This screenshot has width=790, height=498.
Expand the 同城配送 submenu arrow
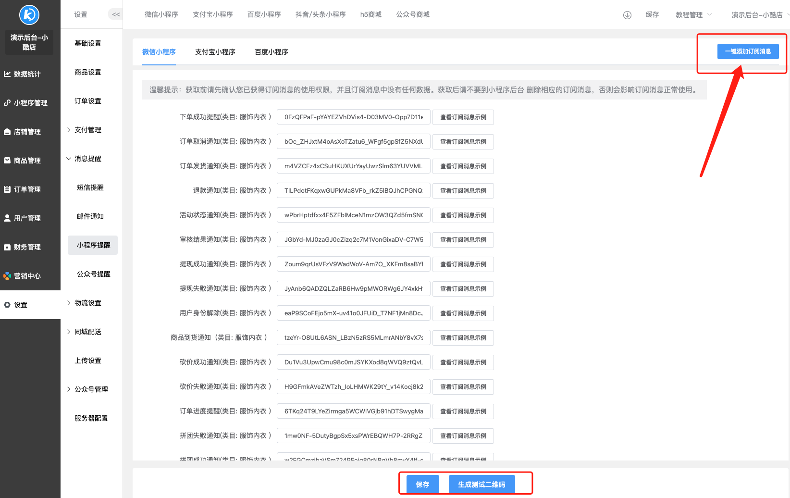tap(69, 332)
